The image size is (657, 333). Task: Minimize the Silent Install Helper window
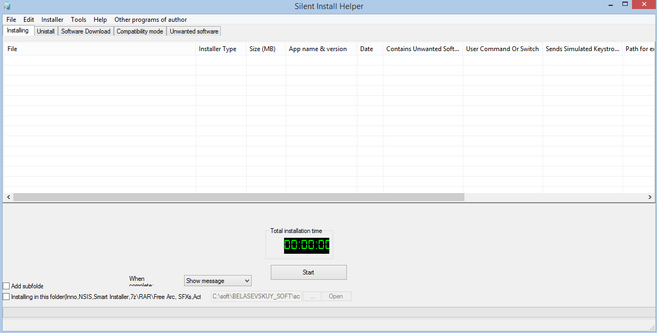(x=610, y=4)
